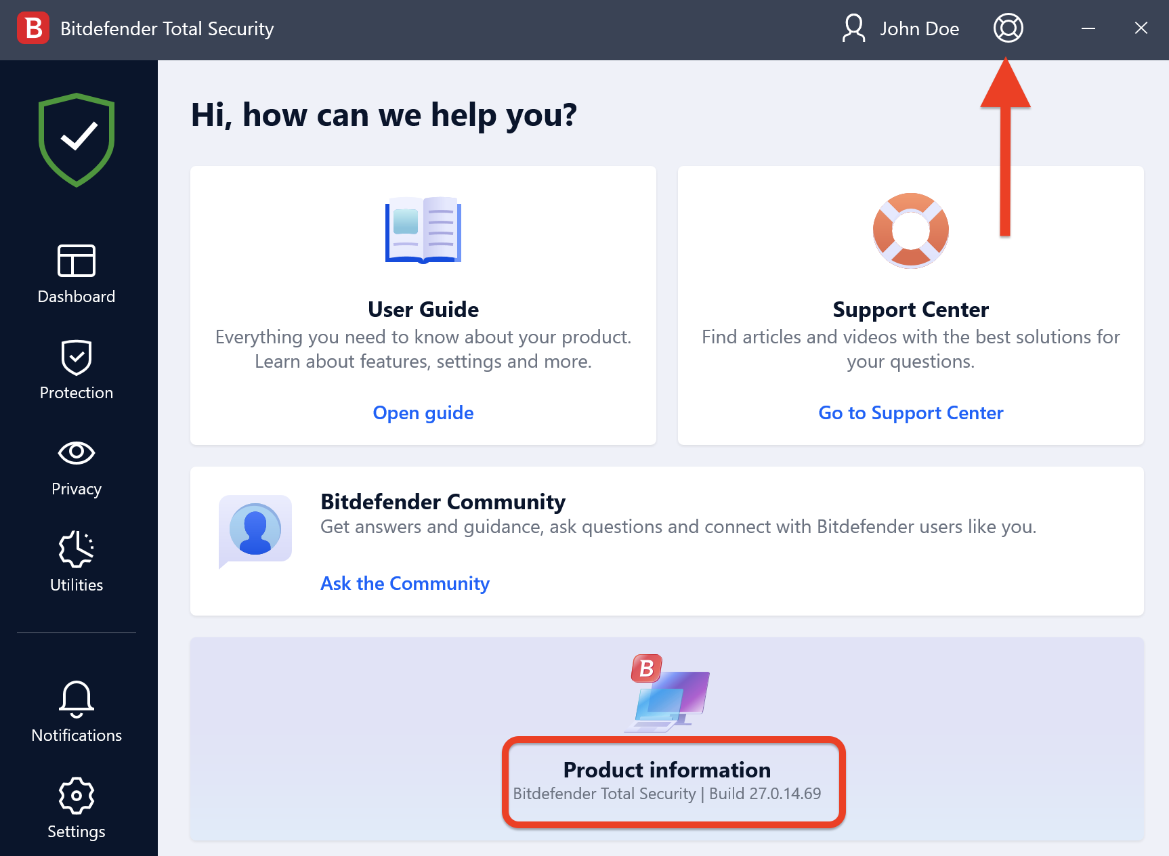Click the product computer illustration

click(670, 693)
